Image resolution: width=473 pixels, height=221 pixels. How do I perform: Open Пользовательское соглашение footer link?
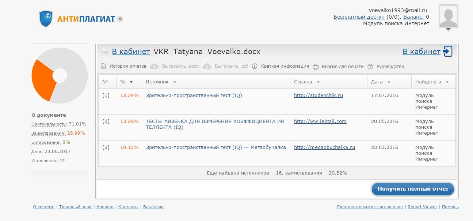coord(370,207)
